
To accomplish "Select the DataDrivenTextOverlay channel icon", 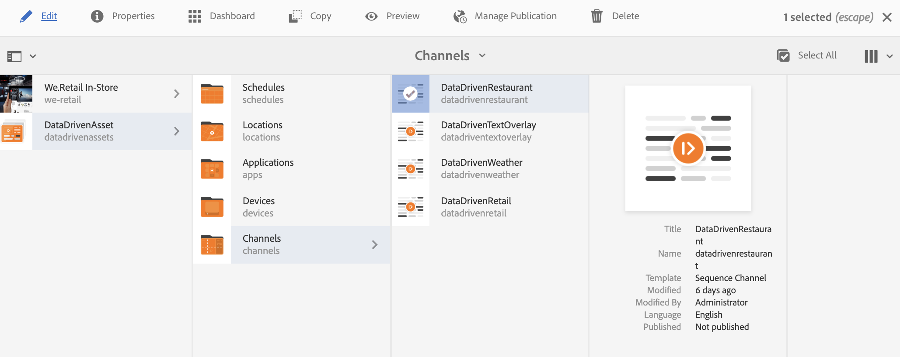I will [410, 131].
